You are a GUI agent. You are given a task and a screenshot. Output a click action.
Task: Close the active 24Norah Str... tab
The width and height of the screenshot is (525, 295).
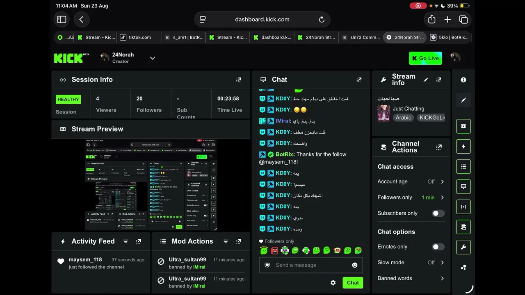pos(389,37)
